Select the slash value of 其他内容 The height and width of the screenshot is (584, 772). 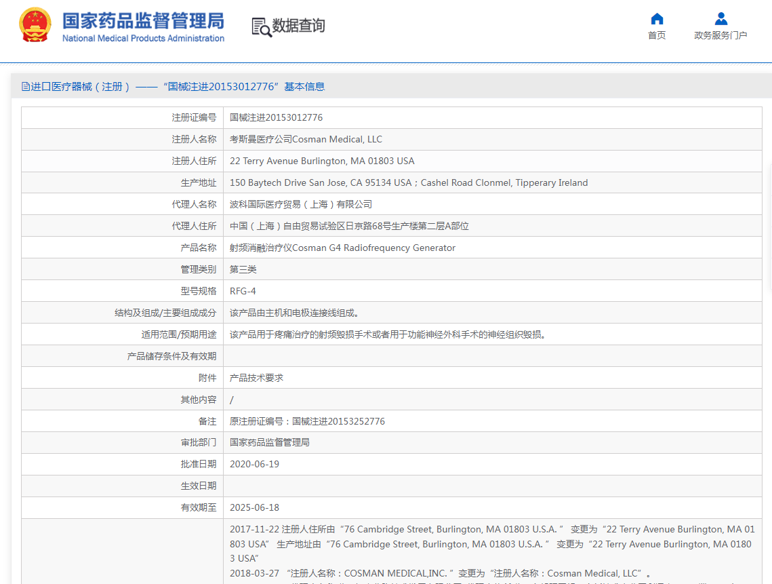pos(231,400)
